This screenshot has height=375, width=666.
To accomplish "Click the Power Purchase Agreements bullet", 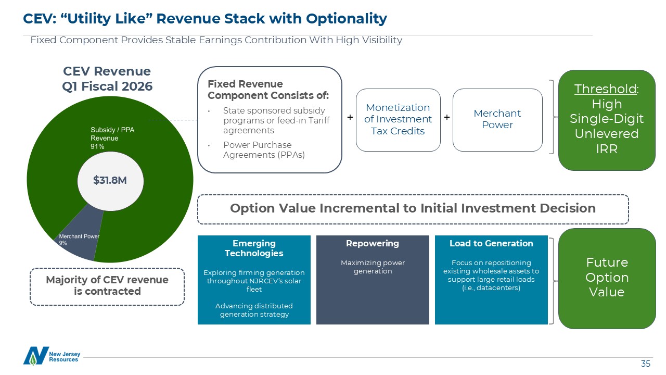I will [x=257, y=150].
